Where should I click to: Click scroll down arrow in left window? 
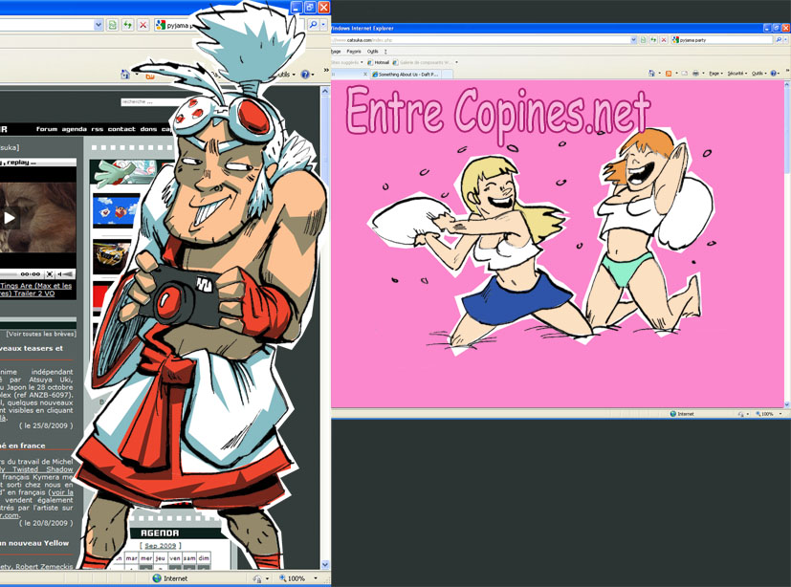pyautogui.click(x=325, y=564)
